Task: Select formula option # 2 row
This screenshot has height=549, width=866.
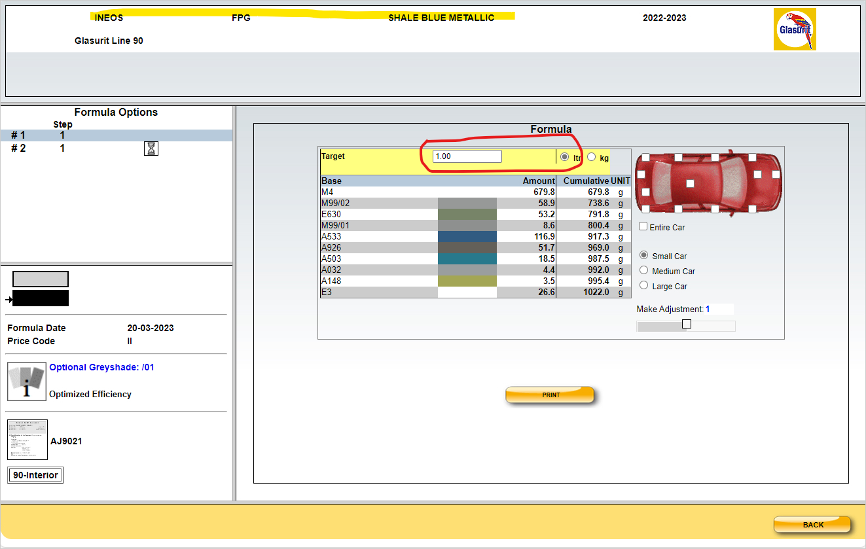Action: (x=117, y=149)
